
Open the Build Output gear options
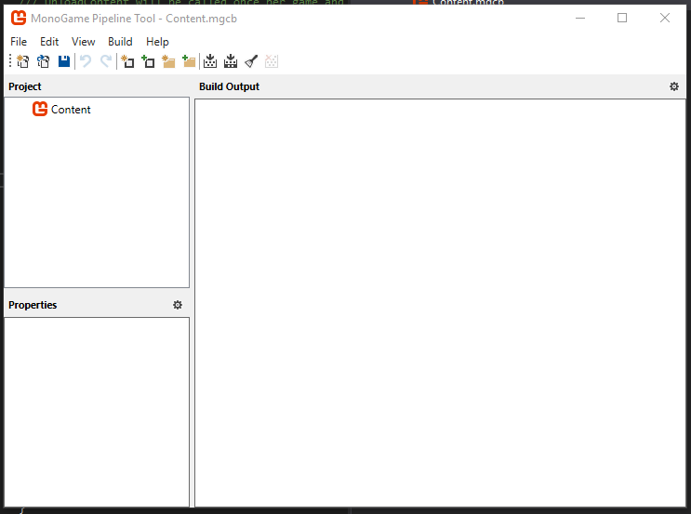[674, 86]
